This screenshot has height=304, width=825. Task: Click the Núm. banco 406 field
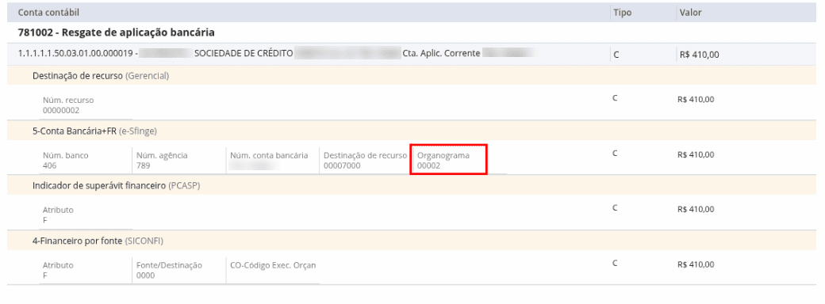click(x=85, y=160)
